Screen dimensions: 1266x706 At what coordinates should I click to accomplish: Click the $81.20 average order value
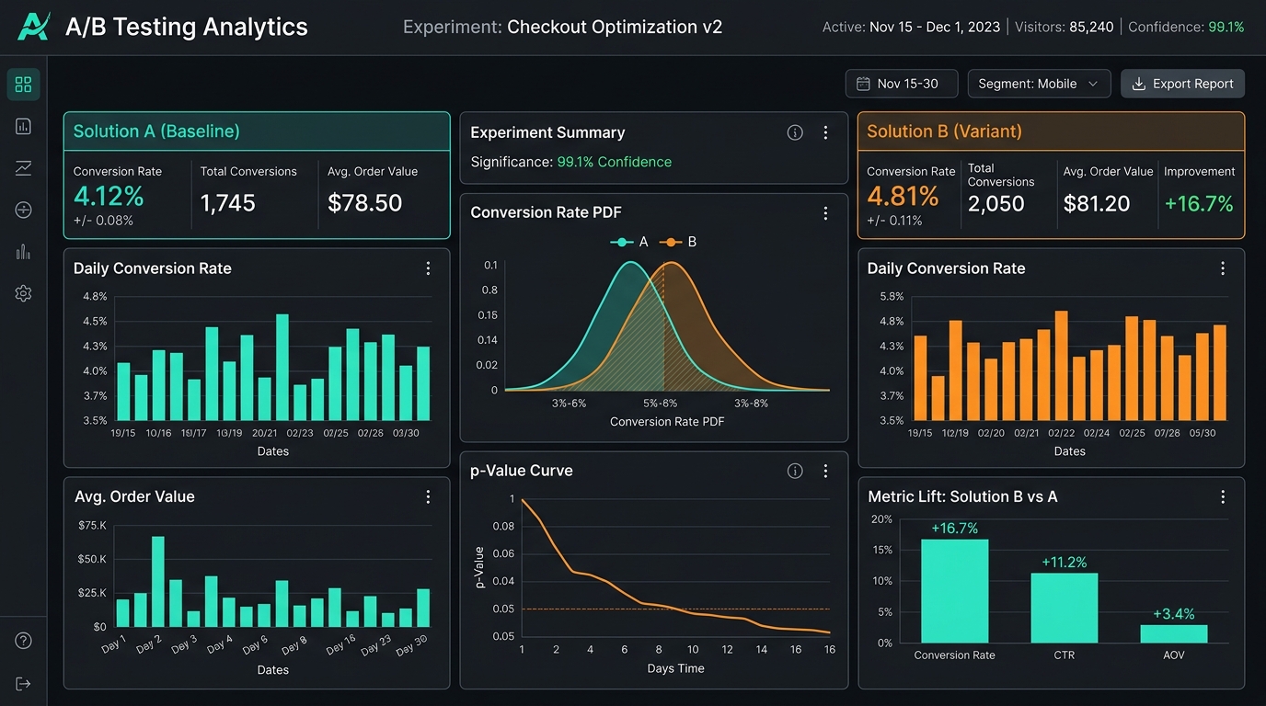pyautogui.click(x=1097, y=203)
